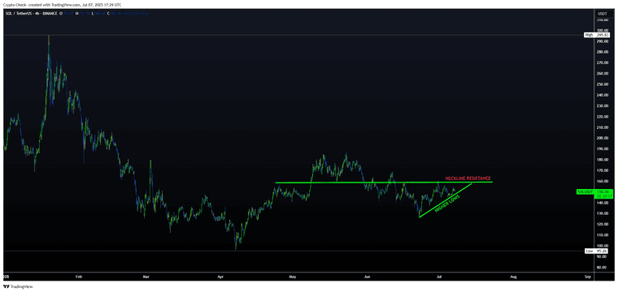Screen dimensions: 618x292
Task: Click the 230.00 price axis value
Action: click(602, 105)
